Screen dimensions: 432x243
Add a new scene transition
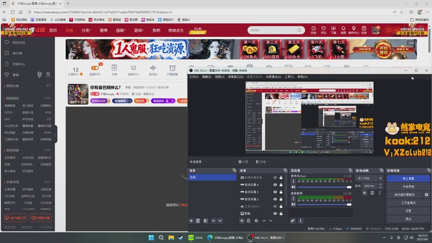tap(364, 193)
